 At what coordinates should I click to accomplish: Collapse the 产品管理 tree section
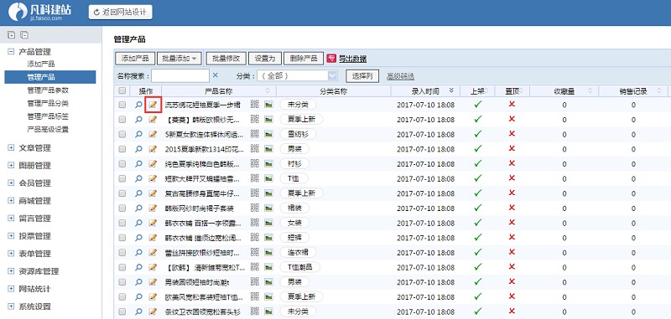tap(11, 52)
